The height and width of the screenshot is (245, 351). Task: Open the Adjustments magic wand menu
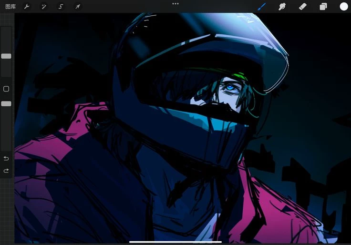43,7
